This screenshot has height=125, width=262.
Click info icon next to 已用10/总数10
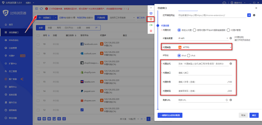74,18
